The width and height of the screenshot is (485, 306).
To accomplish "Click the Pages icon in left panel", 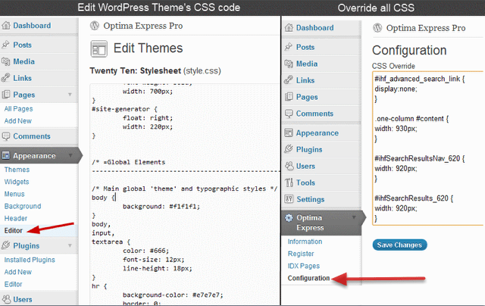I will pyautogui.click(x=5, y=95).
